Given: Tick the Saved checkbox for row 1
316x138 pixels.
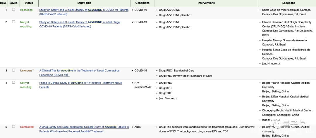Looking at the screenshot, I should coord(13,9).
